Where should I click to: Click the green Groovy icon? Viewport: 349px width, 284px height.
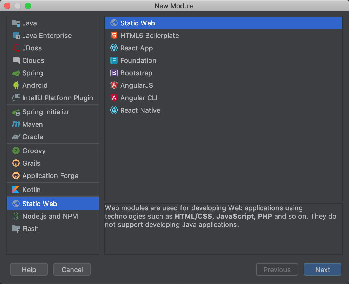(16, 151)
